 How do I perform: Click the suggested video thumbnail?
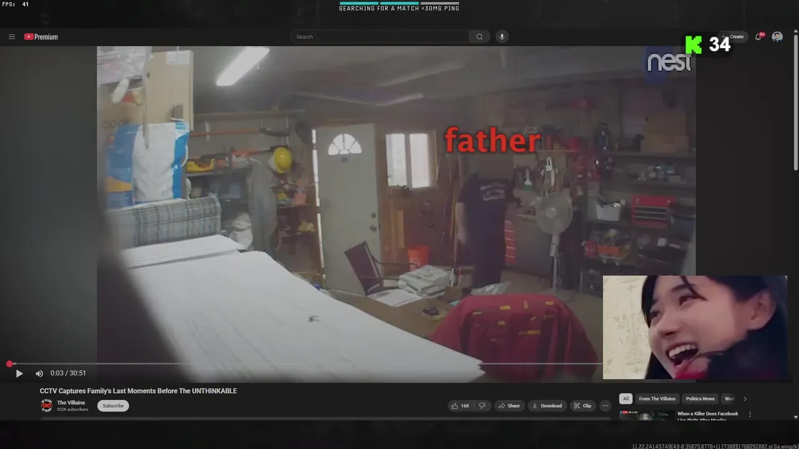[646, 416]
